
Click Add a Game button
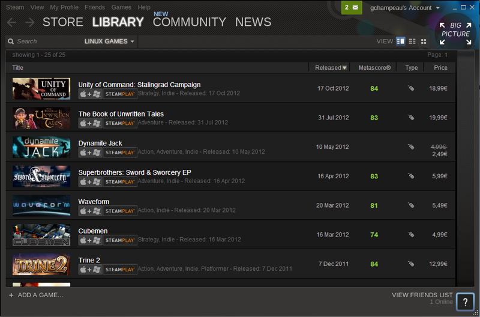(36, 295)
